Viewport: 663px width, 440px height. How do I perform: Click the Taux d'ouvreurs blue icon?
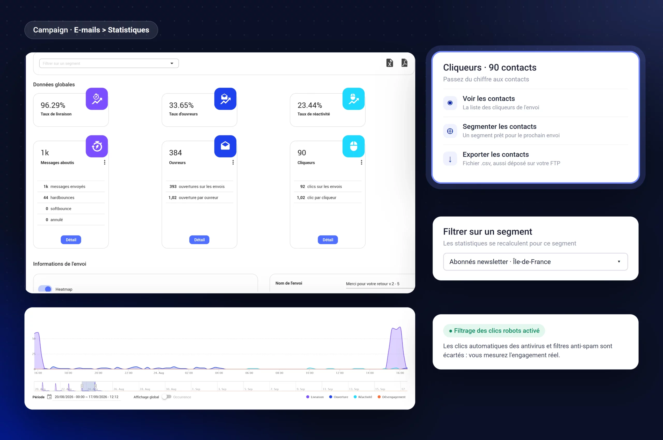coord(225,99)
